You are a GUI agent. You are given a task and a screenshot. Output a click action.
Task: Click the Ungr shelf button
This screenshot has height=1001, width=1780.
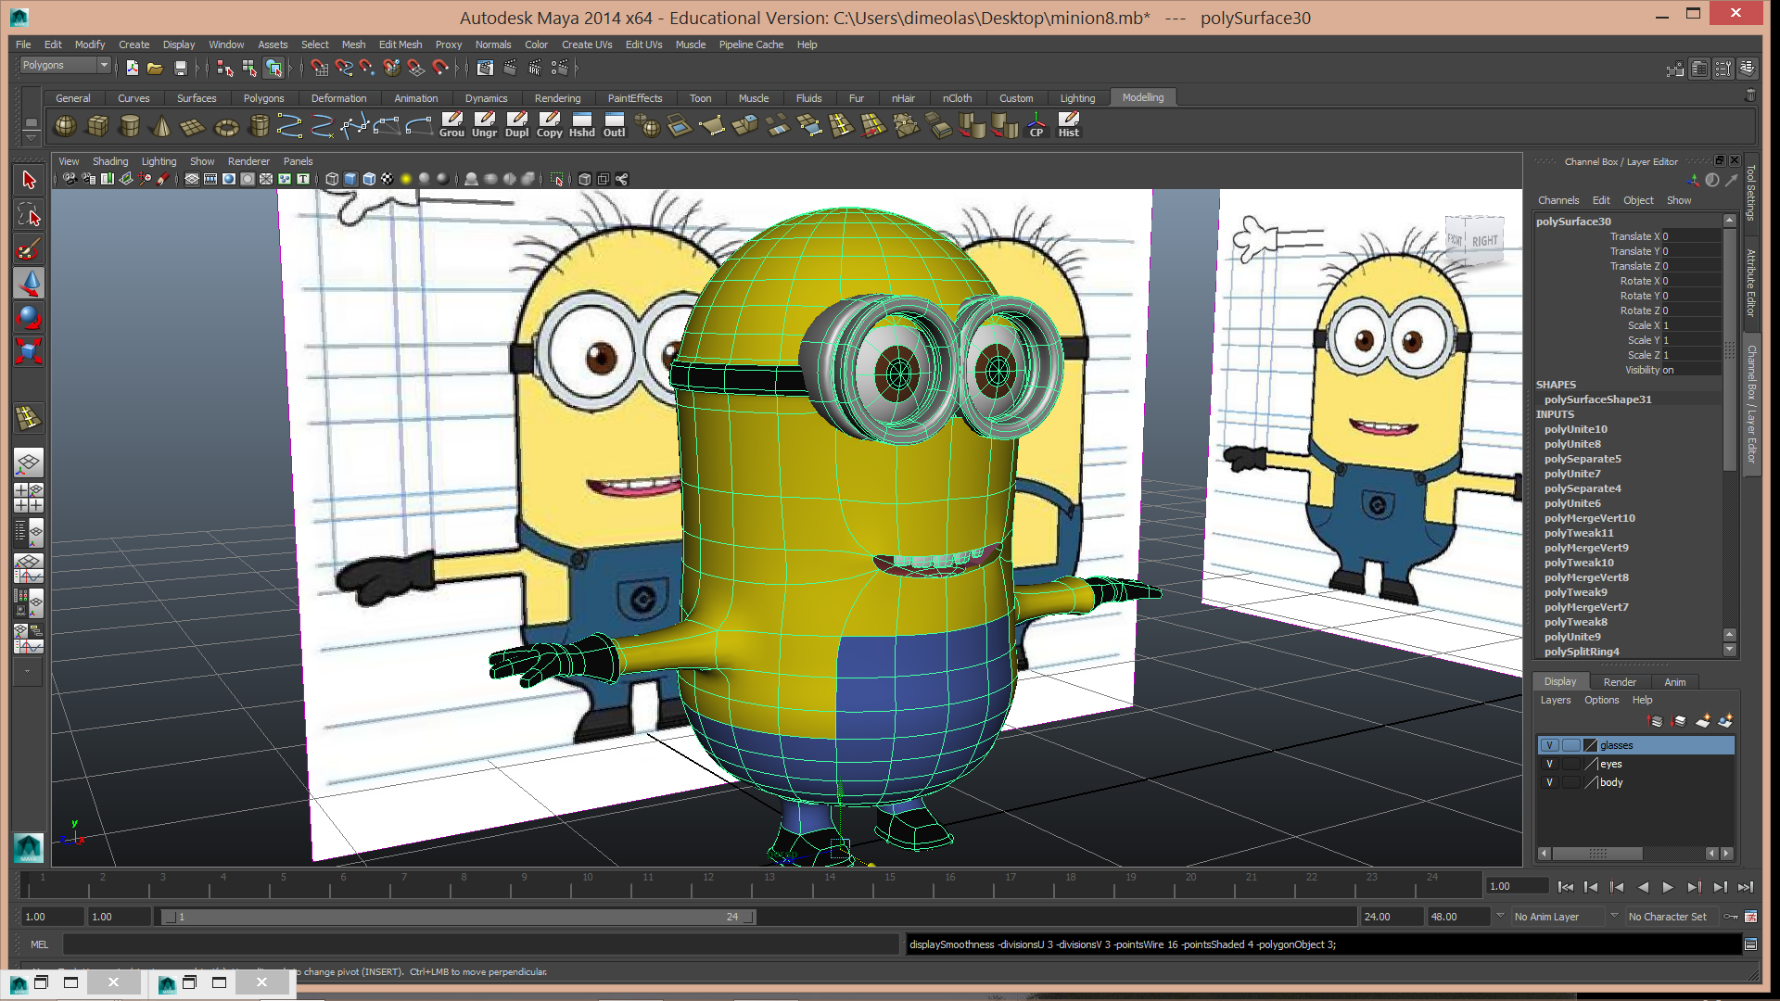(x=484, y=125)
